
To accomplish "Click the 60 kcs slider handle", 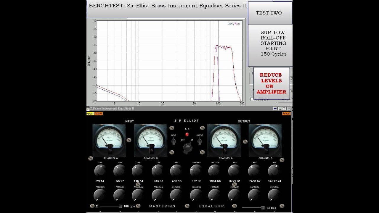I will coord(263,208).
